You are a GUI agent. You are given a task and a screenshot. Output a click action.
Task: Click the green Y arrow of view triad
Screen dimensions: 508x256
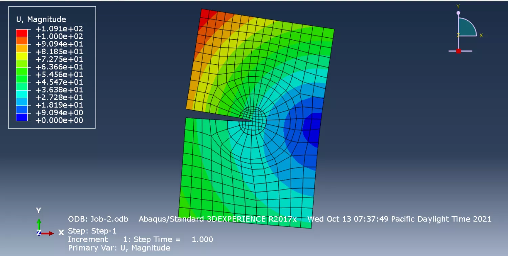click(39, 223)
